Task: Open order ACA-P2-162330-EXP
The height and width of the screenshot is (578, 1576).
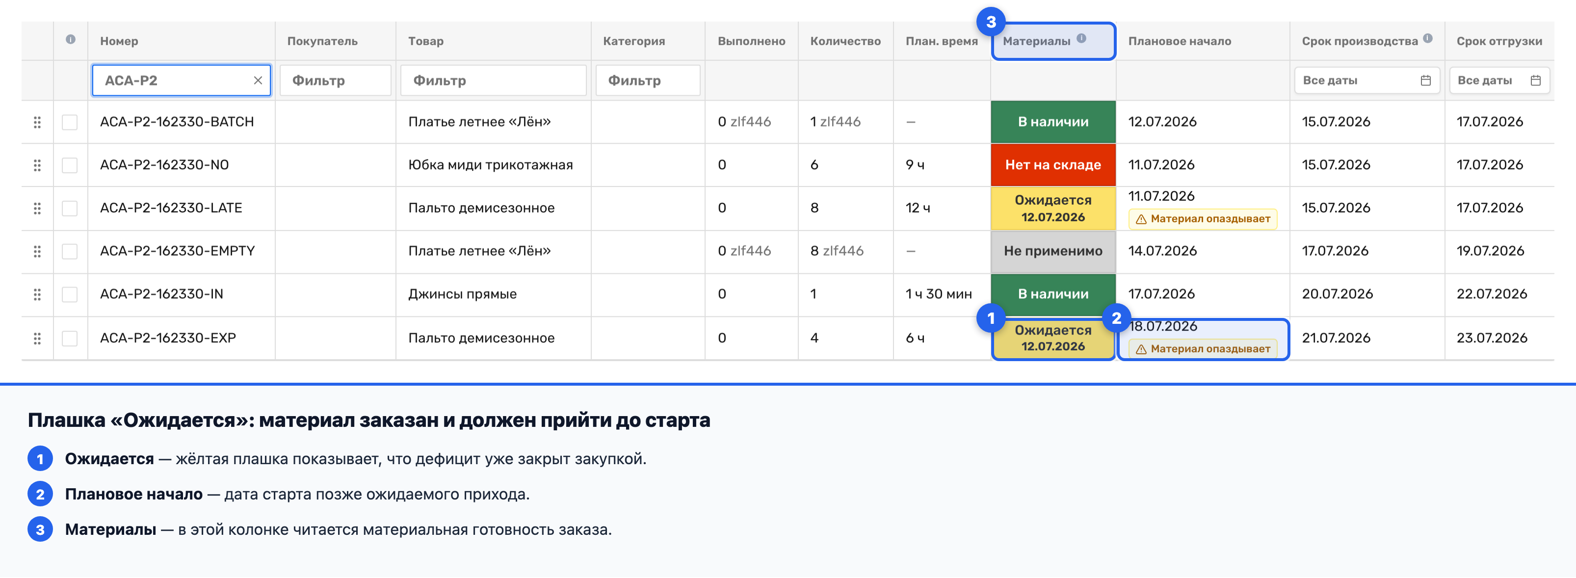Action: click(x=168, y=338)
